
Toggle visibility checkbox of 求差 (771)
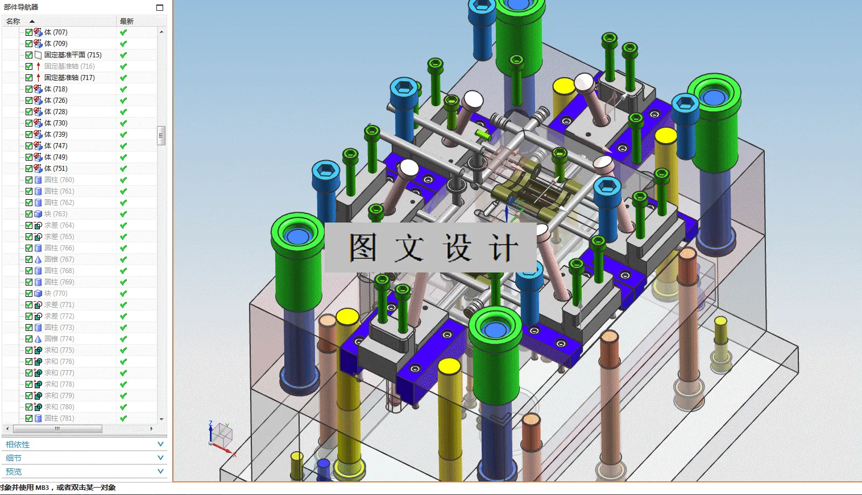[29, 304]
